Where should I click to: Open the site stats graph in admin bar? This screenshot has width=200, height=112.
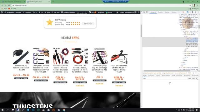point(82,12)
